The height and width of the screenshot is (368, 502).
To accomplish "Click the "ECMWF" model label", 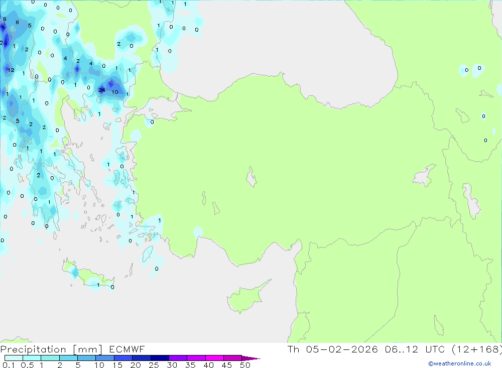I will (x=127, y=349).
